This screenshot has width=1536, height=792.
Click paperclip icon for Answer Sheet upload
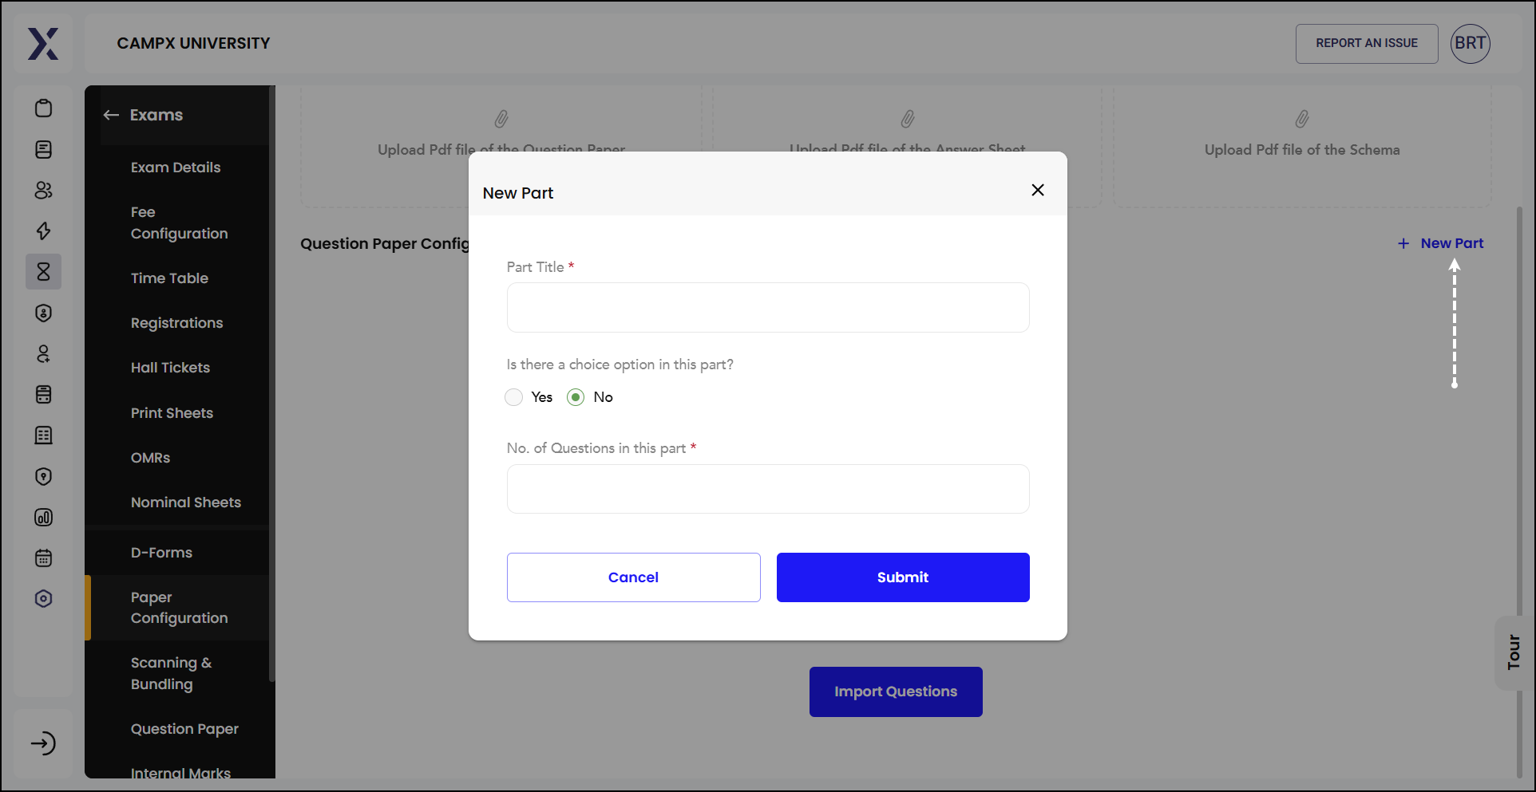(x=908, y=119)
